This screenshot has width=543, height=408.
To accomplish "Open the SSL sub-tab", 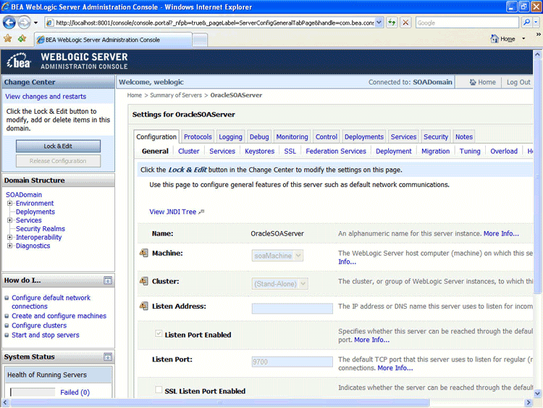I will (x=290, y=151).
